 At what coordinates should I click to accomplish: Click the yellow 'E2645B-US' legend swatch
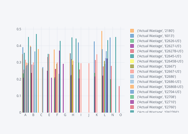tap(132, 61)
